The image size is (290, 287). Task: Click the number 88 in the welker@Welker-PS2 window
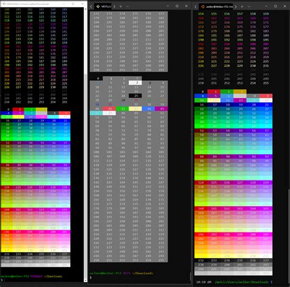coord(202,157)
